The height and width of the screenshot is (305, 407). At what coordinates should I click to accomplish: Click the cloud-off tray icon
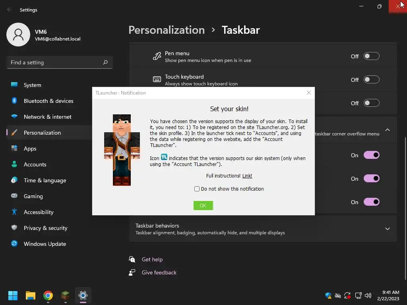click(338, 295)
